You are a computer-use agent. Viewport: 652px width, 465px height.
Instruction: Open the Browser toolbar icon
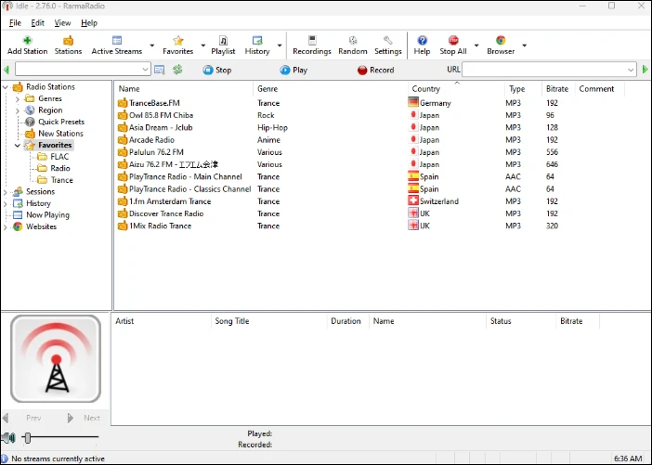click(x=501, y=45)
